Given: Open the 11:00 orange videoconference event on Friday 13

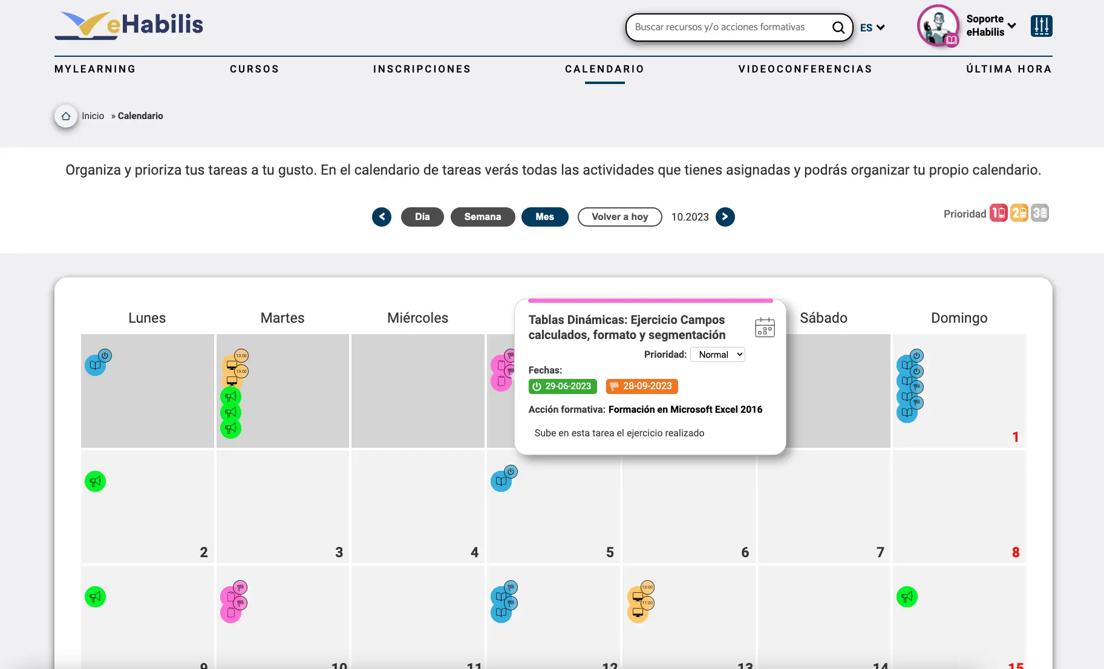Looking at the screenshot, I should [x=638, y=612].
